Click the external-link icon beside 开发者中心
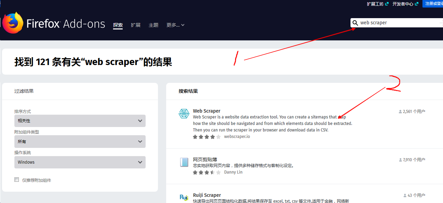The image size is (443, 203). (x=417, y=4)
